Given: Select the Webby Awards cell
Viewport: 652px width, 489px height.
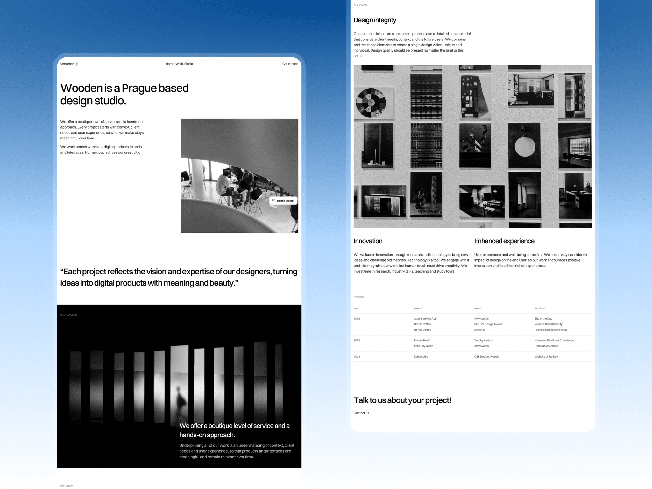Looking at the screenshot, I should pyautogui.click(x=484, y=340).
